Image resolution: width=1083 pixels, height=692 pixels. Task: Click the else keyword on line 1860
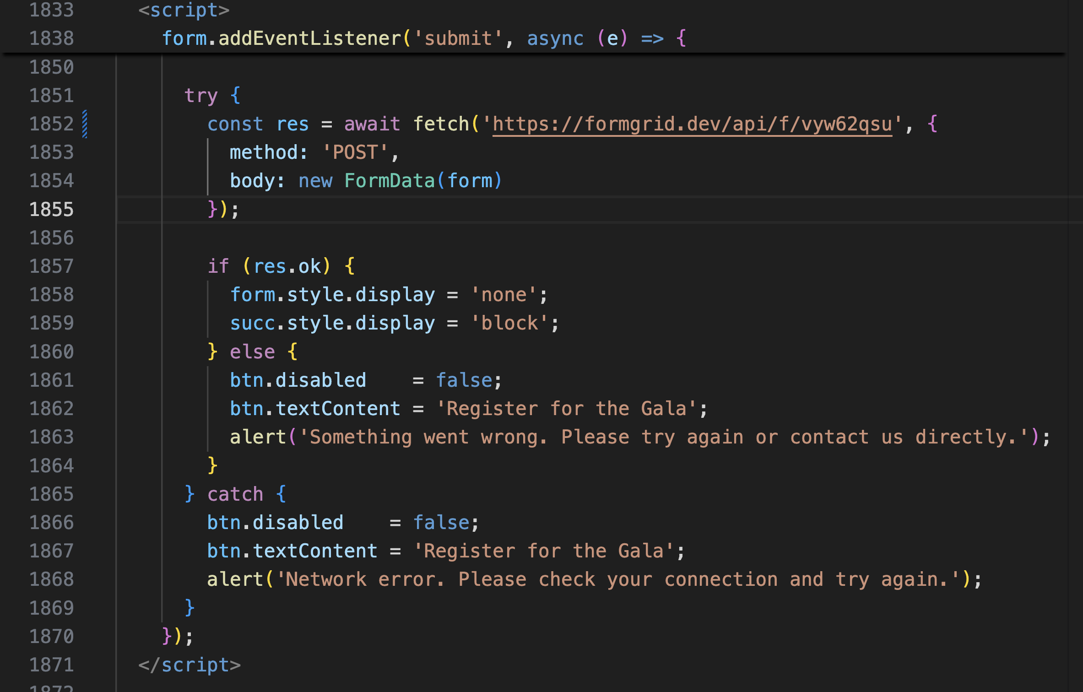pyautogui.click(x=252, y=352)
